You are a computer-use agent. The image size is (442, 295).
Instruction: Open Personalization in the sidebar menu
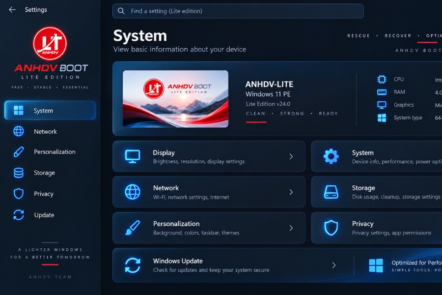tap(50, 152)
